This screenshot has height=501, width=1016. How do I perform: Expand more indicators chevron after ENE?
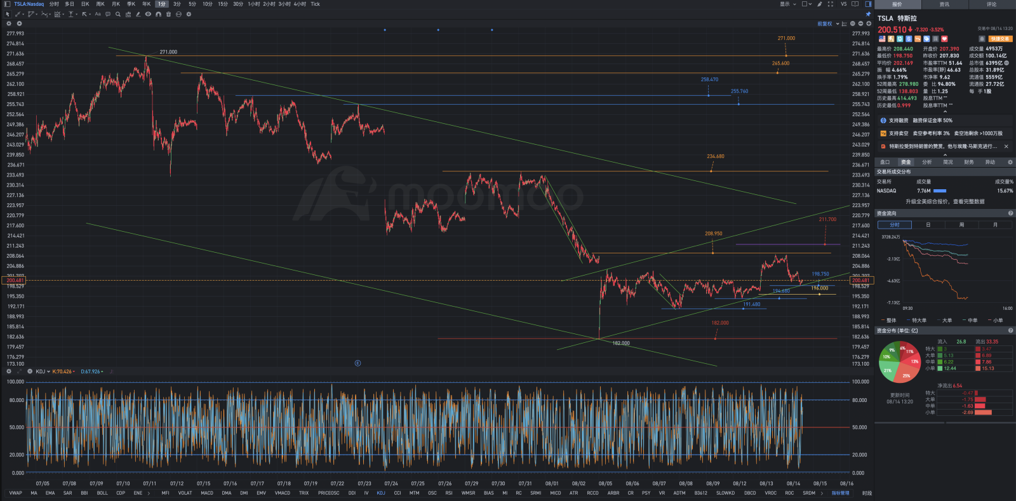[149, 493]
